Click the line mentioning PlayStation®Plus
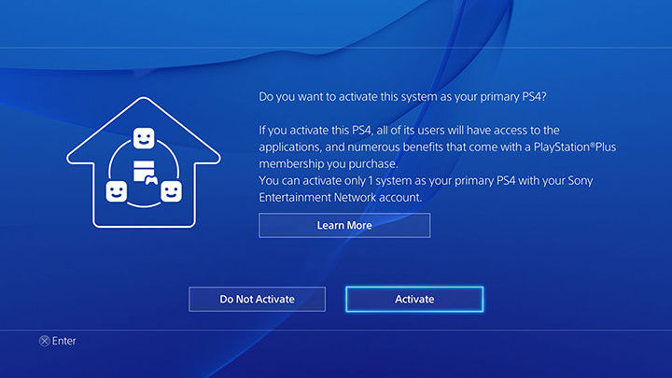Screen dimensions: 672x378 [438, 147]
